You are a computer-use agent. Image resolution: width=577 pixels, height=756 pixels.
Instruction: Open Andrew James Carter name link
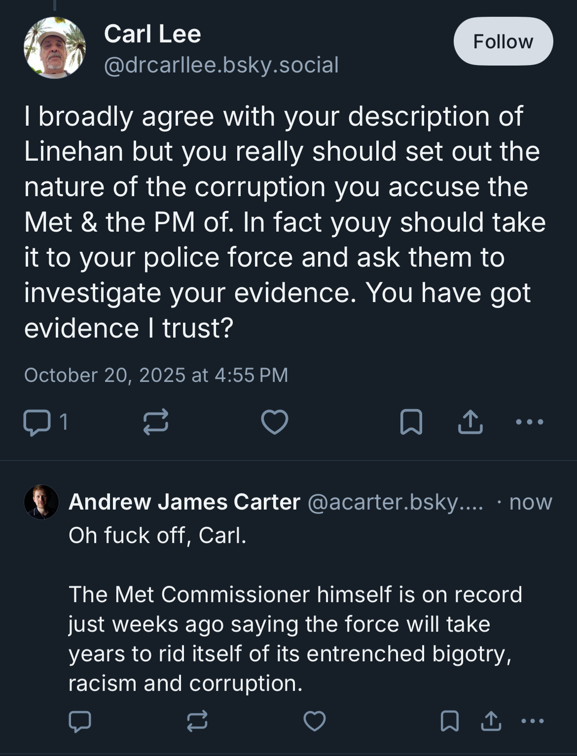pyautogui.click(x=184, y=502)
